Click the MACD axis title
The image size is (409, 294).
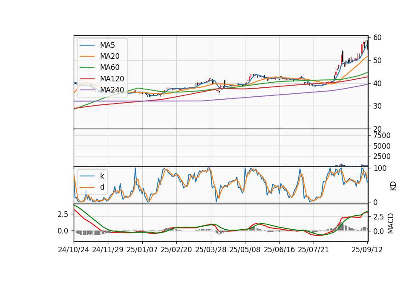[x=391, y=223]
